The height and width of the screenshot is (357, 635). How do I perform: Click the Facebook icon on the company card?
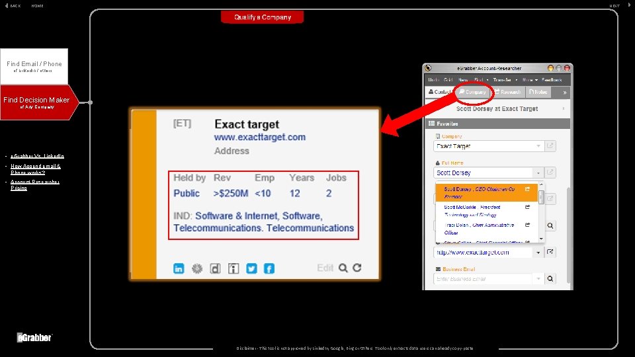(269, 268)
